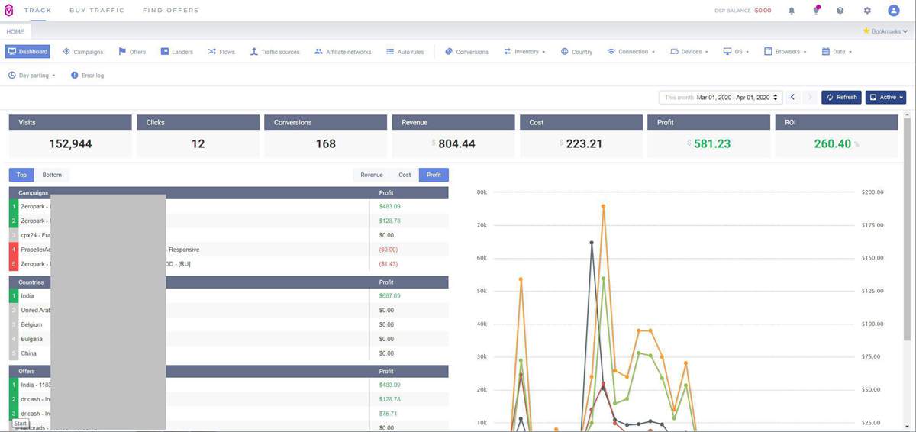Go to the Flows section
This screenshot has width=916, height=432.
tap(221, 52)
